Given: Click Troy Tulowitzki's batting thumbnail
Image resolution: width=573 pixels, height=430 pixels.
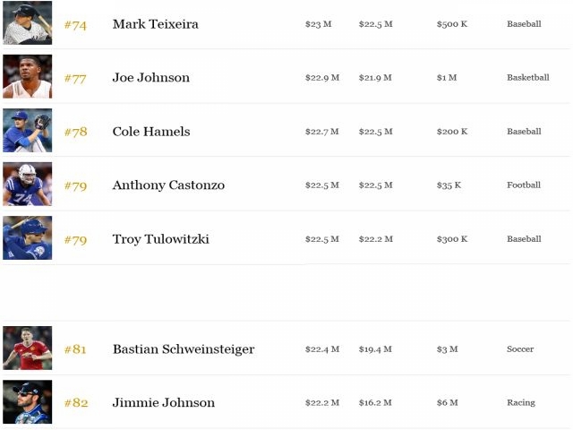Looking at the screenshot, I should point(28,237).
